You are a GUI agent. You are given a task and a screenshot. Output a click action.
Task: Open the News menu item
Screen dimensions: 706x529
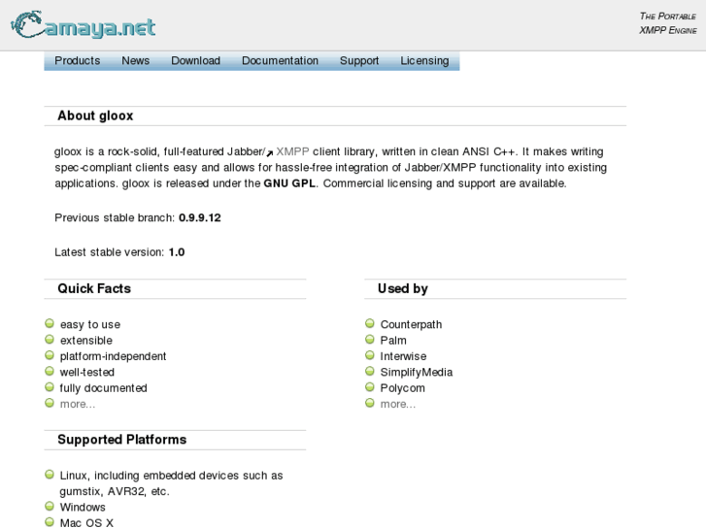coord(136,61)
